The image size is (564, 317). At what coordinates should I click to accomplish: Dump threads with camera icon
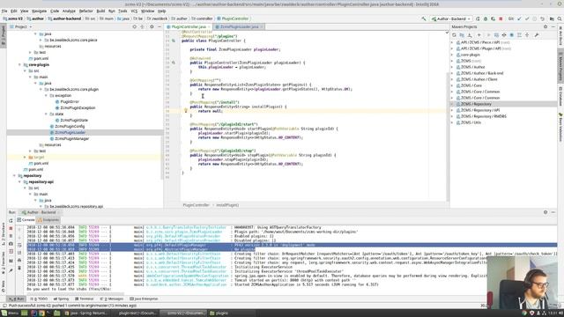(x=11, y=244)
